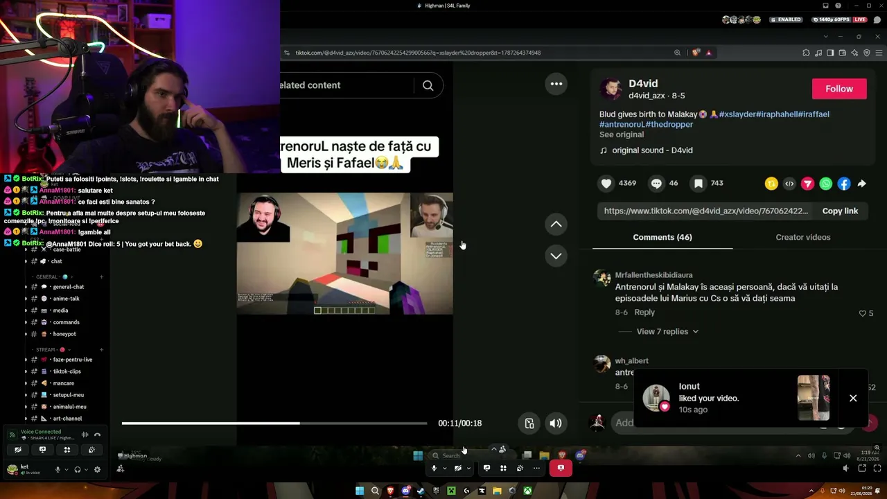Screen dimensions: 887x499
Task: Search TikTok with the magnifier icon
Action: [x=428, y=85]
